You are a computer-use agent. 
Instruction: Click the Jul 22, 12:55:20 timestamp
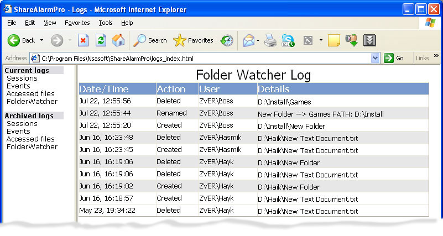pyautogui.click(x=105, y=125)
